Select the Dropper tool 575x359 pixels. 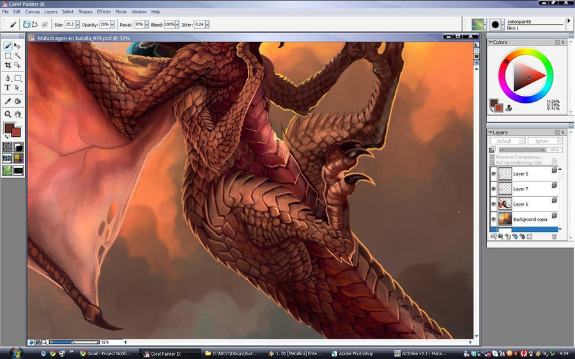coord(8,101)
